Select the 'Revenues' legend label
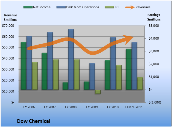Viewport: 172px width, 127px height. pos(143,7)
